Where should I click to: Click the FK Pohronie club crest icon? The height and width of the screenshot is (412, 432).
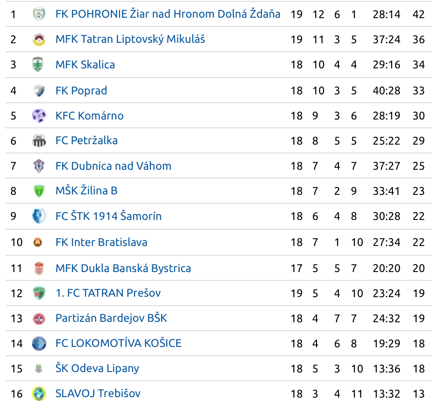[x=39, y=14]
